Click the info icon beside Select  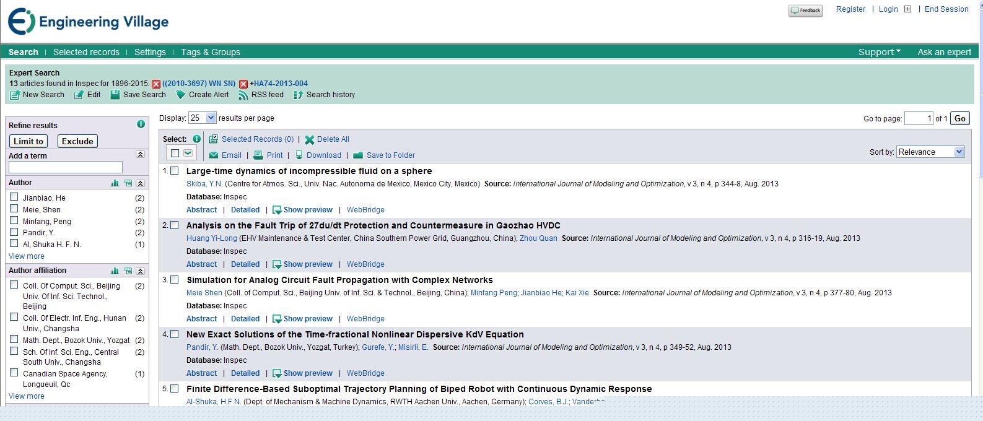tap(196, 139)
